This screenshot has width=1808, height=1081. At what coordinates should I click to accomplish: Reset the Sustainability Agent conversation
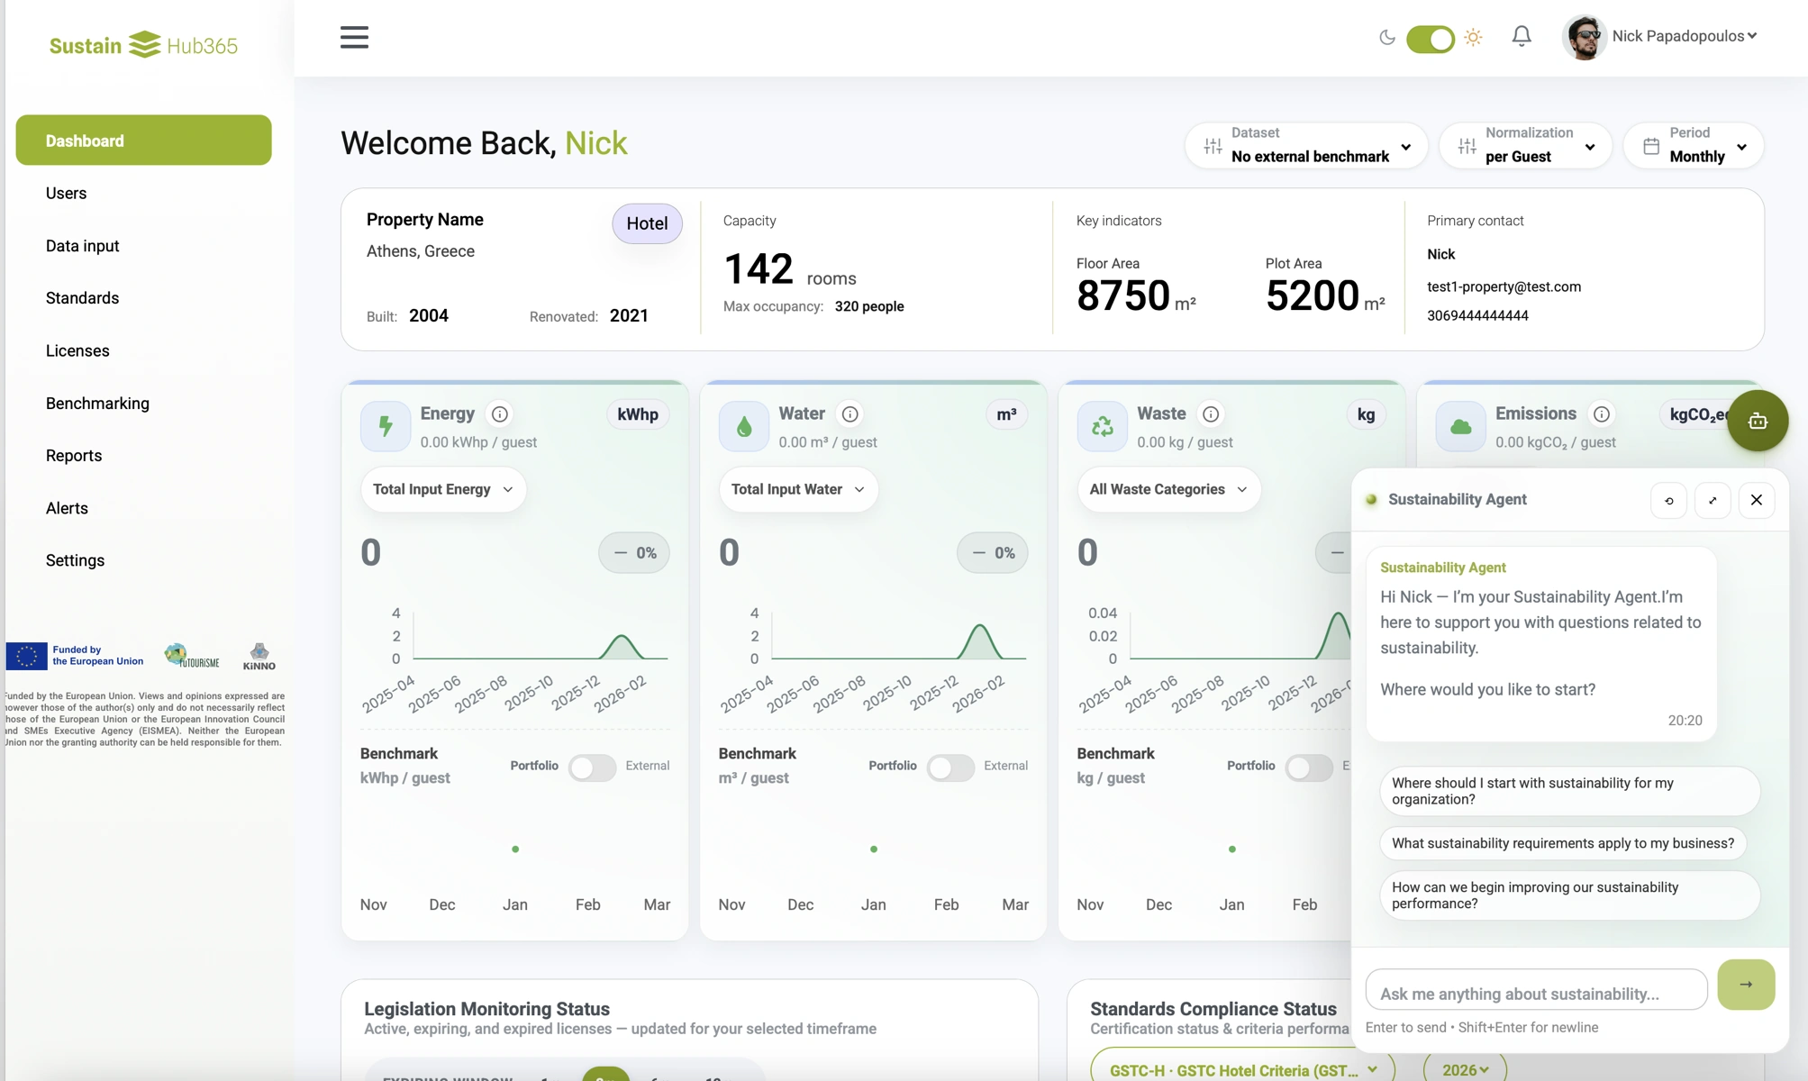tap(1668, 500)
